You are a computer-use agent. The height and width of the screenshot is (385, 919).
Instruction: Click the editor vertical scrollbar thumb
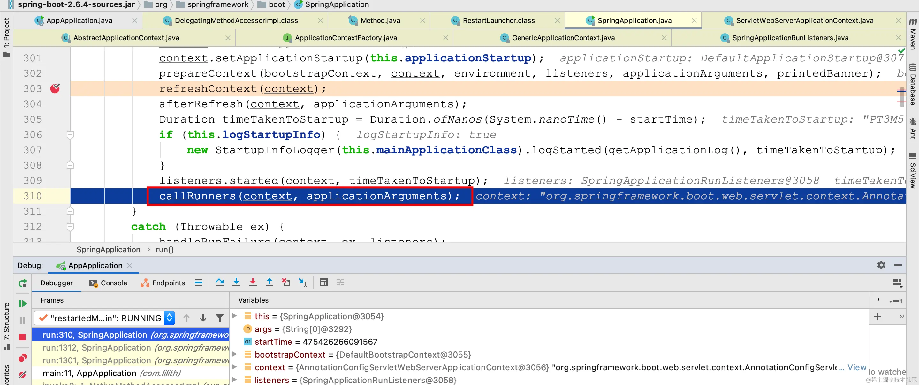pyautogui.click(x=901, y=96)
